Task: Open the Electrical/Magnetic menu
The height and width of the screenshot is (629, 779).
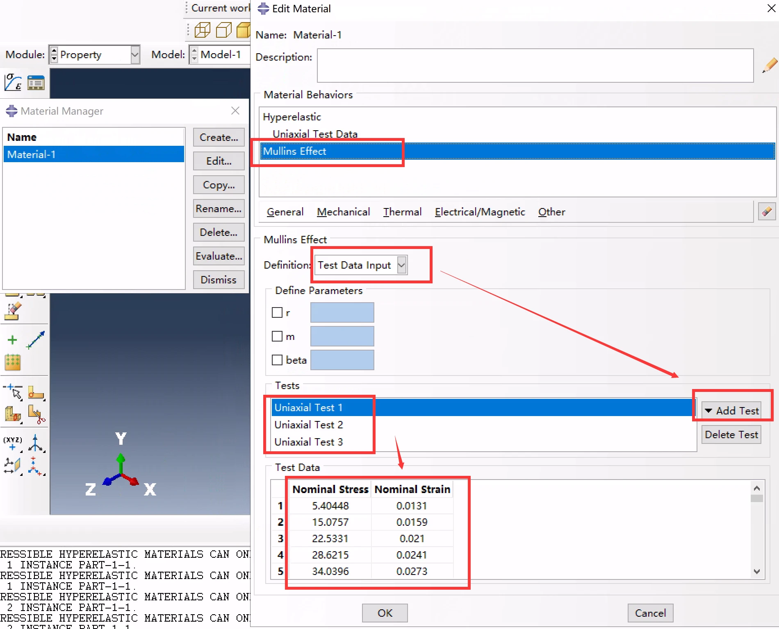Action: pos(480,212)
